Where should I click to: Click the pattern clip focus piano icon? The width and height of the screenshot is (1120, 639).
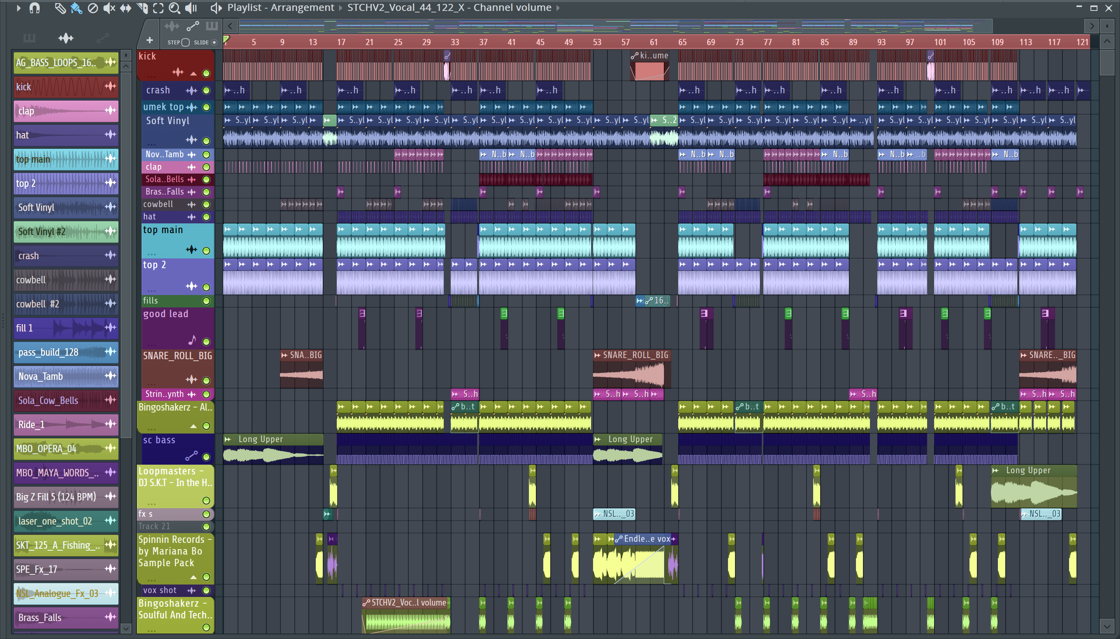pos(212,26)
